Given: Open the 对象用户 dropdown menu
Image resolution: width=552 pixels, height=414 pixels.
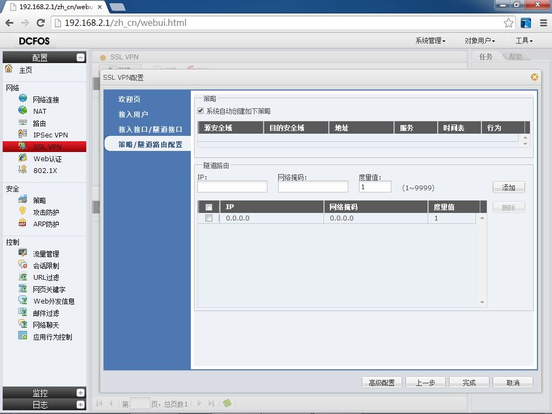Looking at the screenshot, I should (479, 41).
